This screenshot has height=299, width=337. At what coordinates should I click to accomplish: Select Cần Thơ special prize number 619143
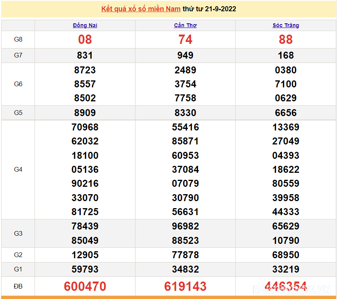pyautogui.click(x=185, y=286)
